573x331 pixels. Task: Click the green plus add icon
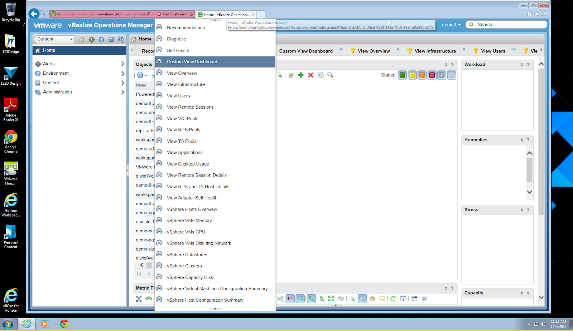(x=301, y=75)
